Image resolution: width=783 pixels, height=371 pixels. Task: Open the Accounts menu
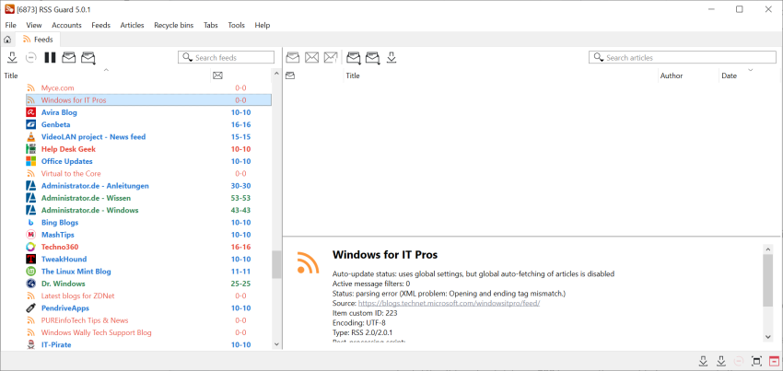(66, 25)
